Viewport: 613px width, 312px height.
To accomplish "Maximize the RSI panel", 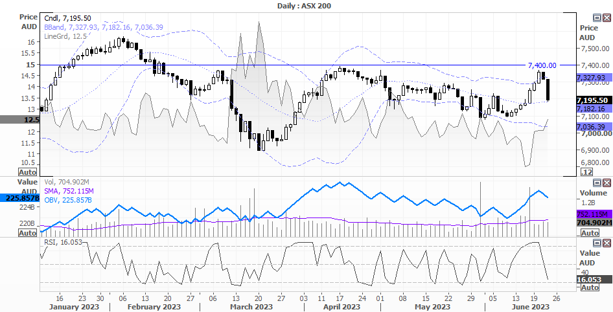I will click(597, 243).
